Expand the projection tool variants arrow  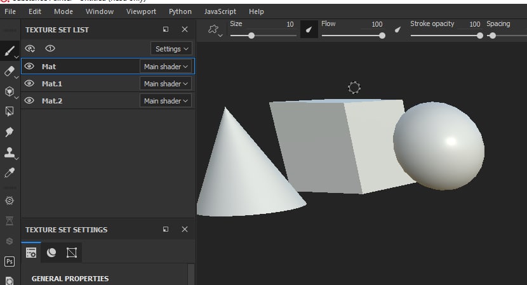[17, 98]
